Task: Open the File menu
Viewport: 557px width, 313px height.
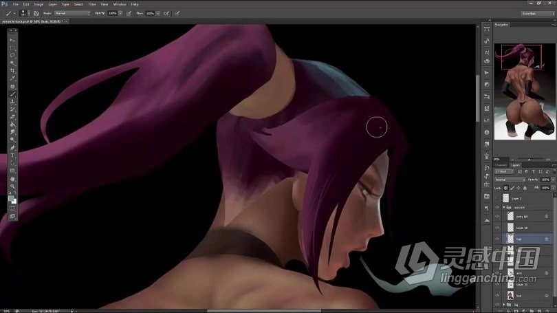Action: [x=16, y=4]
